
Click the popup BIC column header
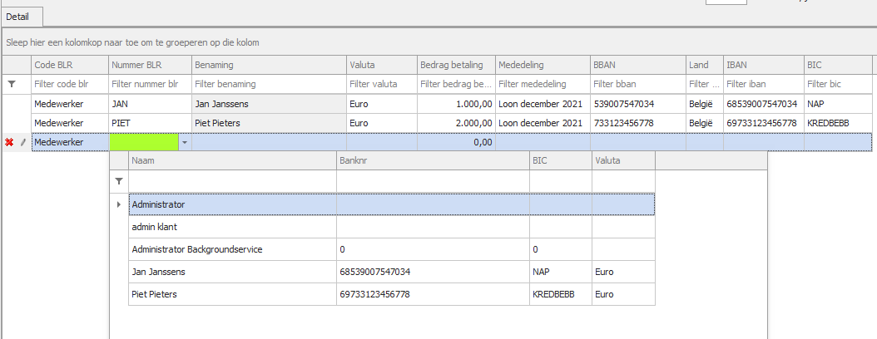(561, 160)
